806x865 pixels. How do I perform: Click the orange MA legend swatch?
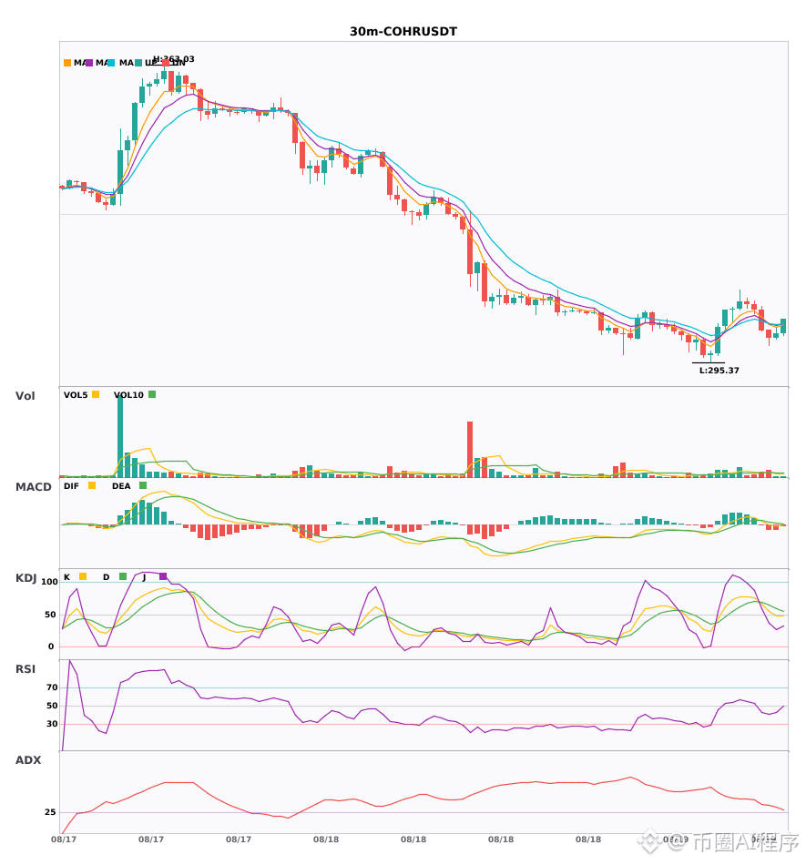point(67,63)
